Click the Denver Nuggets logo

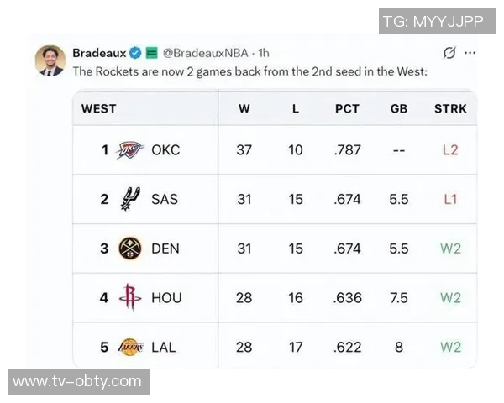[130, 248]
